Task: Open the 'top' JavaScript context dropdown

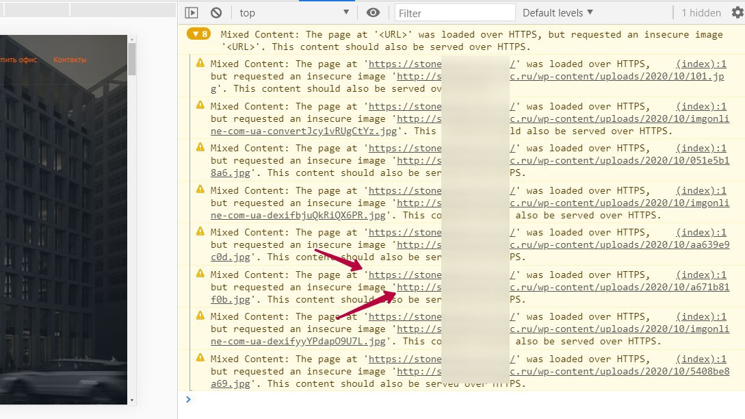Action: click(294, 13)
